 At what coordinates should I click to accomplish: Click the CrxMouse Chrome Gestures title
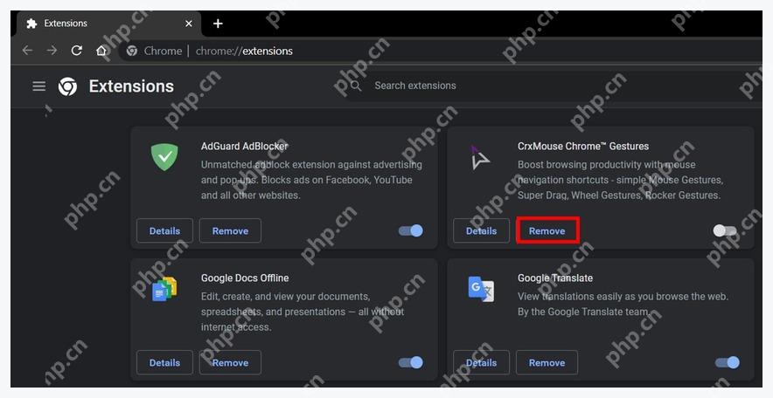[x=583, y=146]
